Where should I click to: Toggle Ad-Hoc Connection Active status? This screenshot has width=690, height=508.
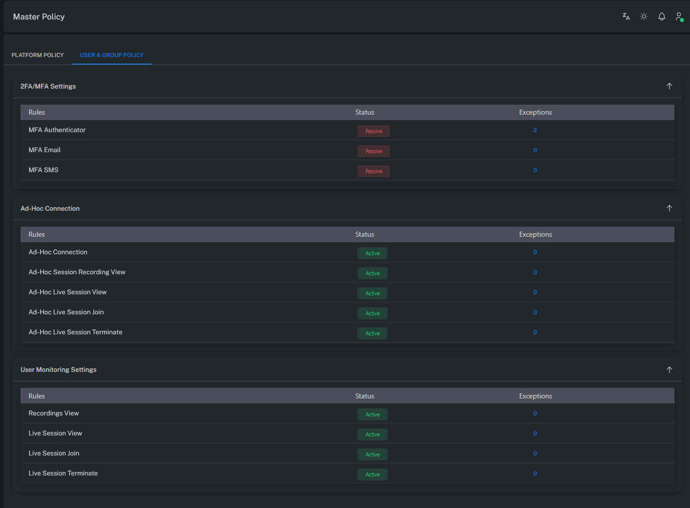(x=373, y=253)
